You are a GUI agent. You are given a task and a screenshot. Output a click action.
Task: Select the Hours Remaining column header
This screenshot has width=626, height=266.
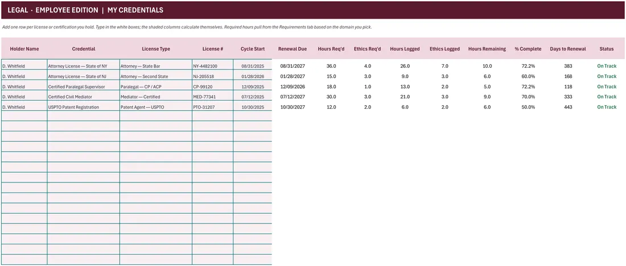click(x=487, y=49)
